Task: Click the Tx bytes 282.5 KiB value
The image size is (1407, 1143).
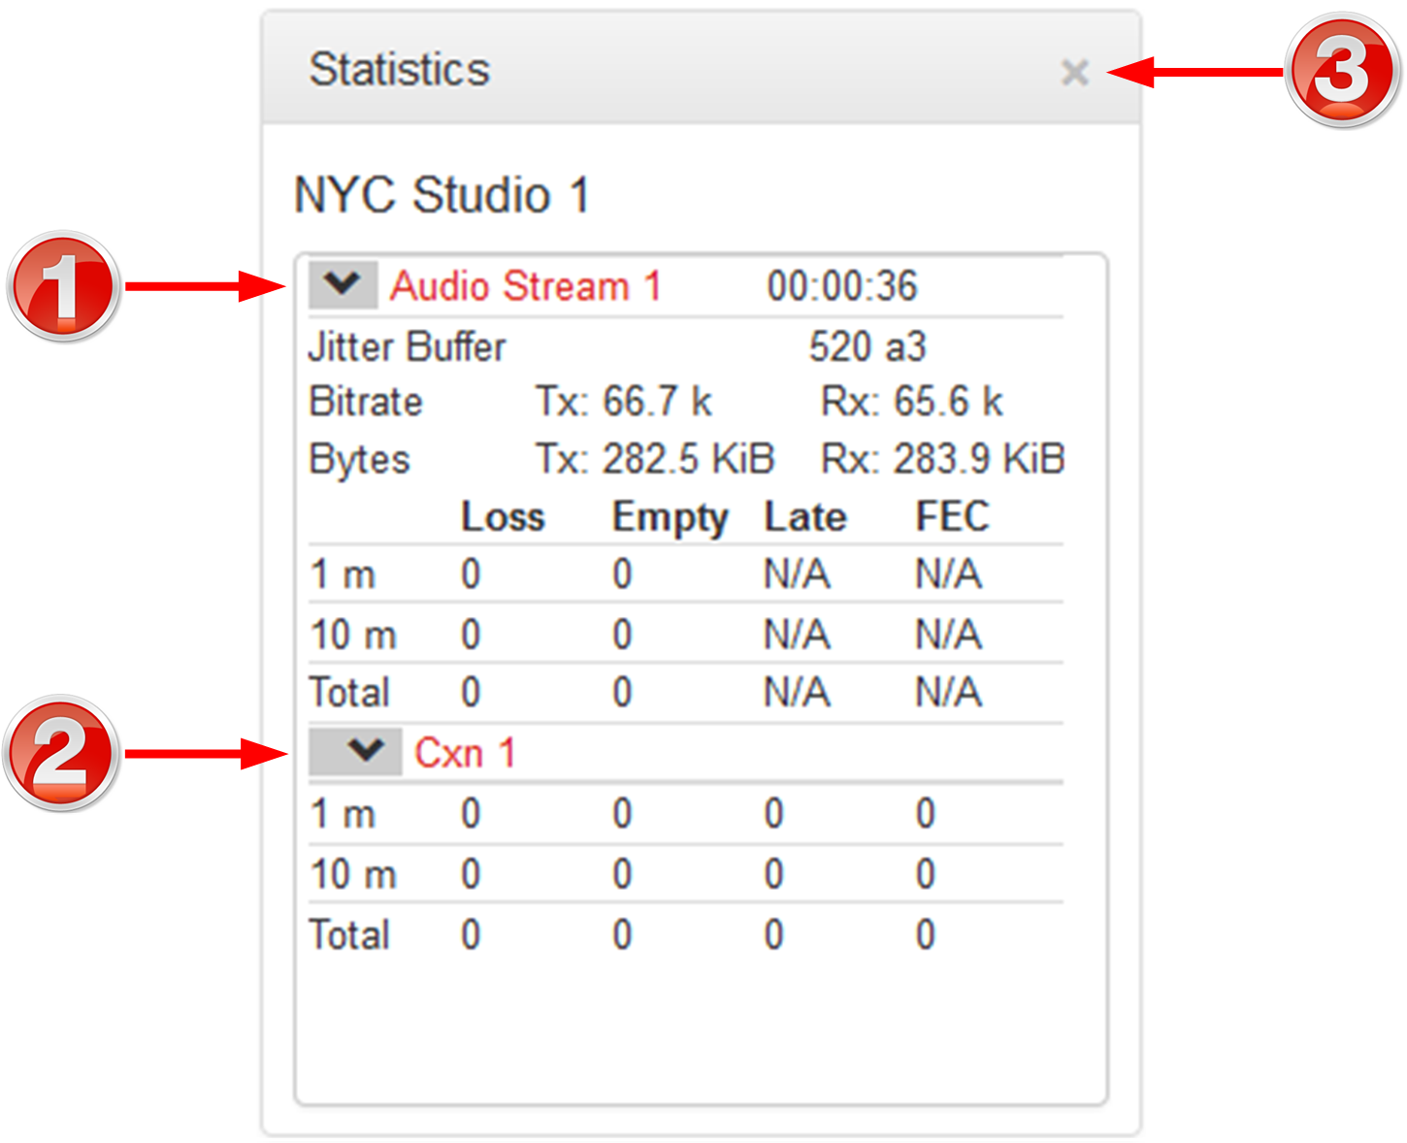Action: click(655, 459)
